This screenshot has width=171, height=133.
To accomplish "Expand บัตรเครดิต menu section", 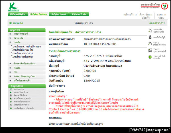I will [x=10, y=38].
